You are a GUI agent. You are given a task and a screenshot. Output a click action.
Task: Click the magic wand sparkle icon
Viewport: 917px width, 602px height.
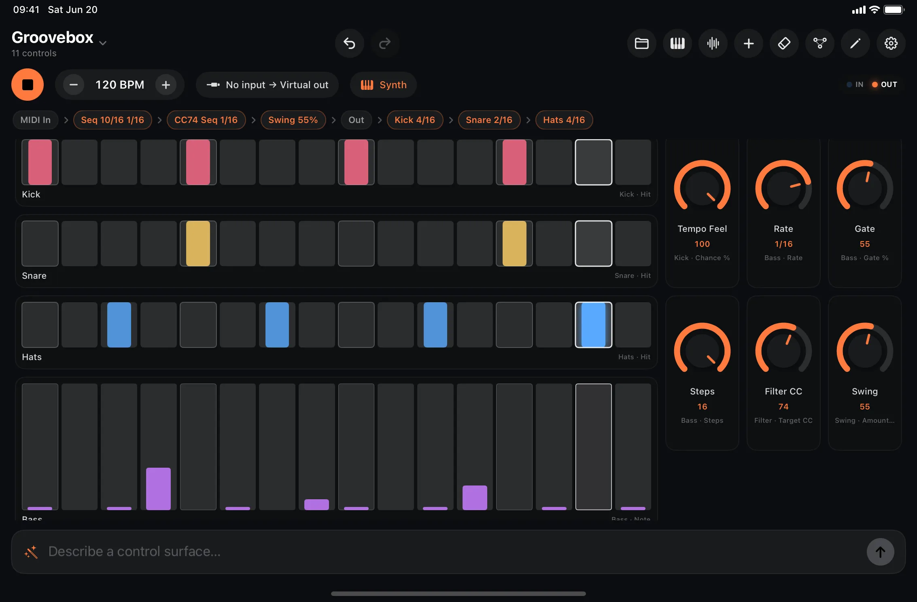coord(31,552)
